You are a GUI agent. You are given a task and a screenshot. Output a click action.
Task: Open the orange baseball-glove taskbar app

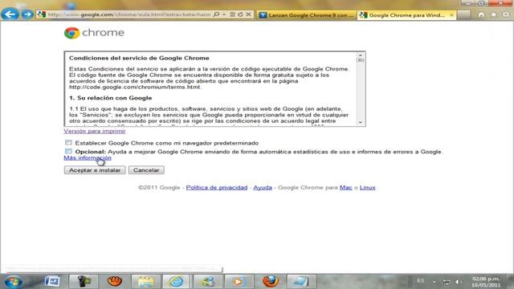click(x=115, y=282)
